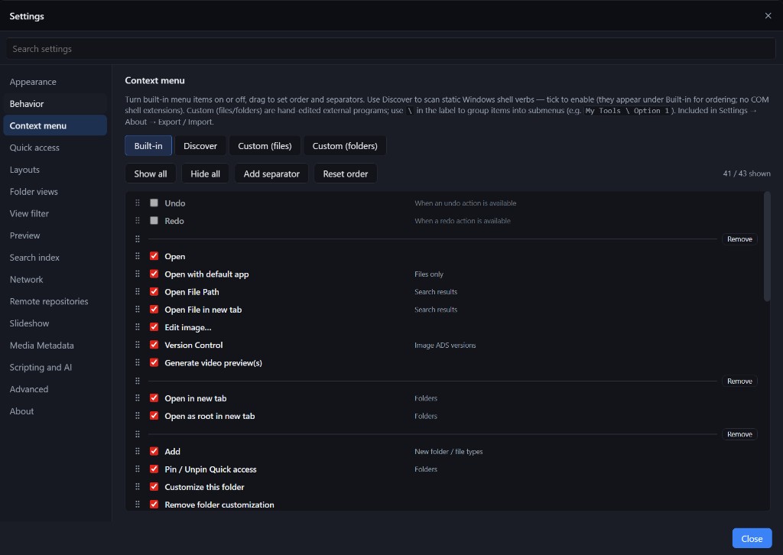The height and width of the screenshot is (555, 783).
Task: Open Media Metadata settings
Action: pyautogui.click(x=55, y=346)
